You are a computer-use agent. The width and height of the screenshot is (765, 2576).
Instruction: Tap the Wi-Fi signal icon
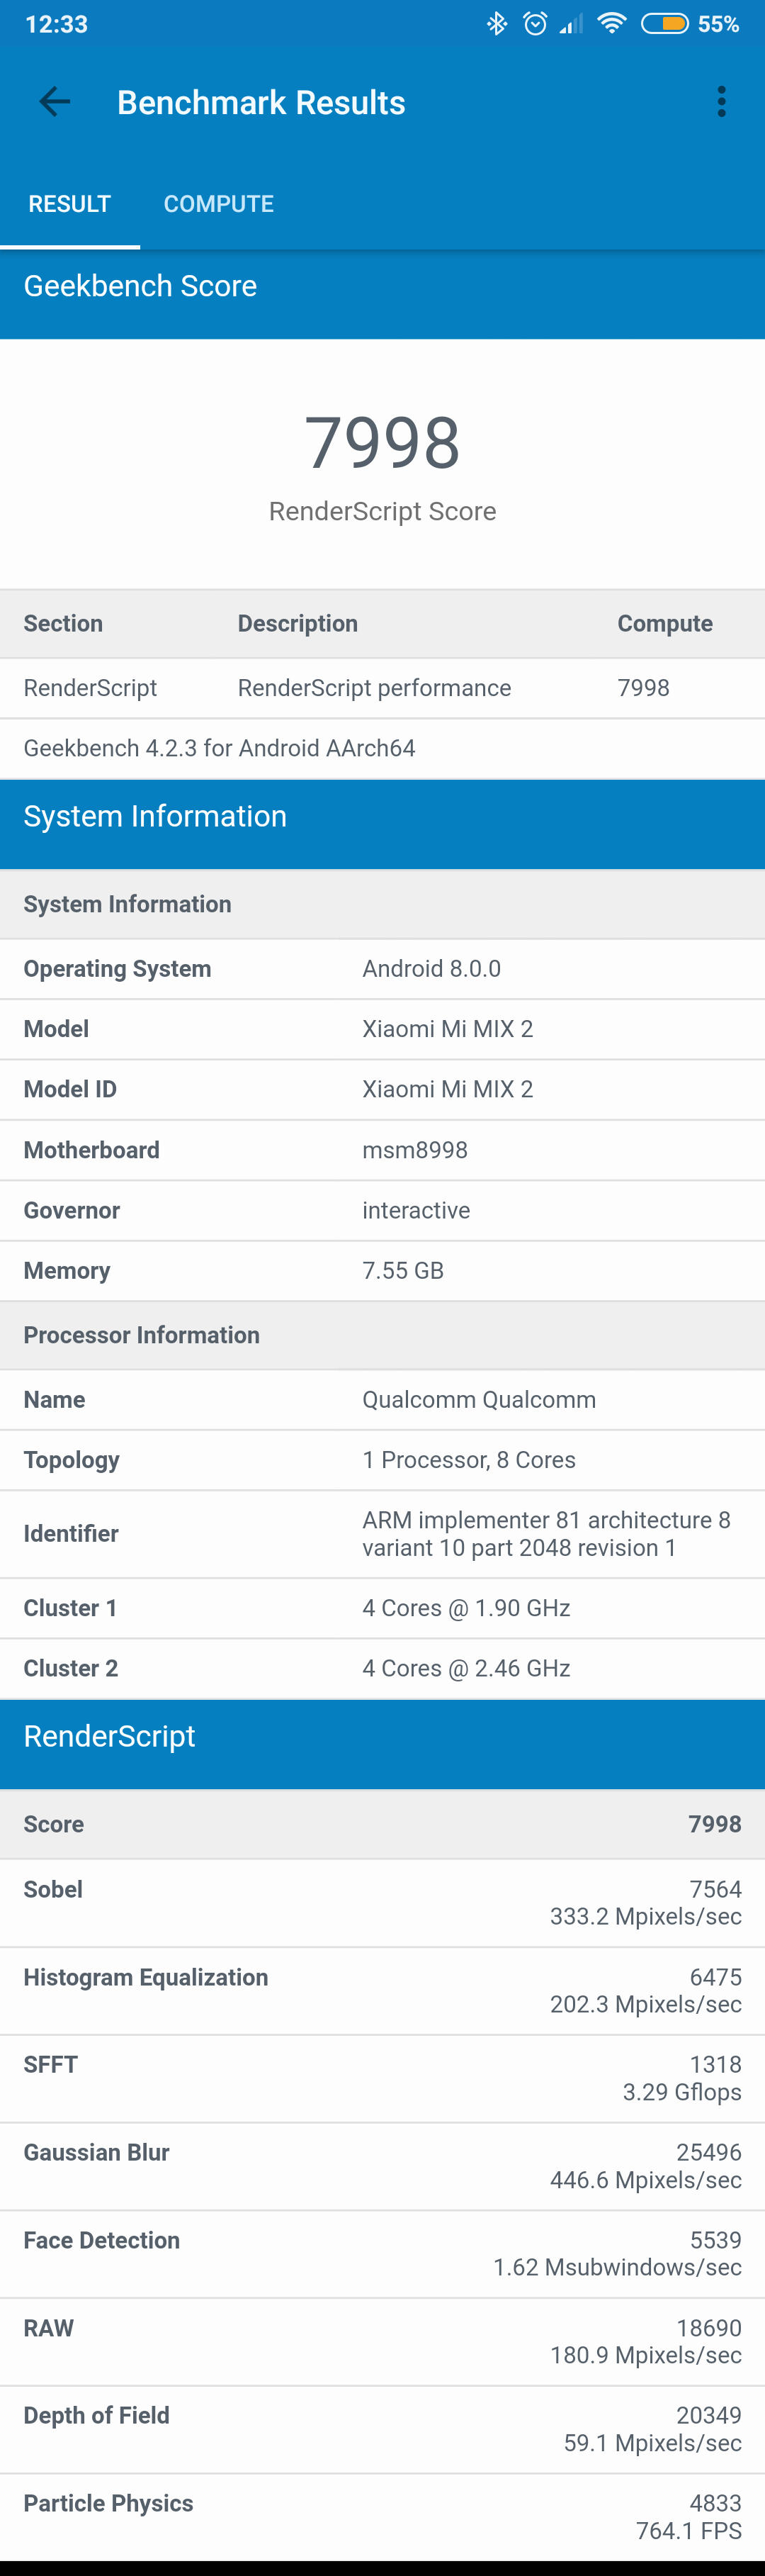coord(611,24)
